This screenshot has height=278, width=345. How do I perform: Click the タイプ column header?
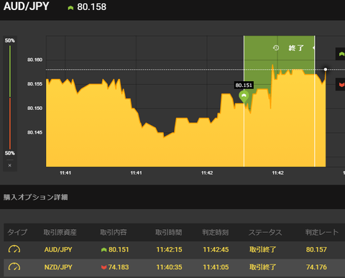tap(17, 232)
